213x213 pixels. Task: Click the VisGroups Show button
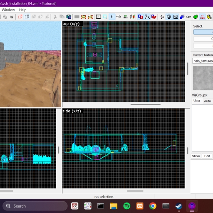click(196, 156)
